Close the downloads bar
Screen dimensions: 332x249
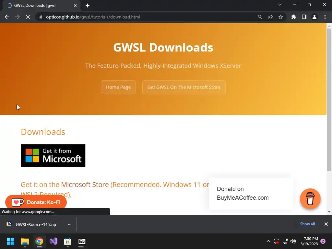click(326, 224)
